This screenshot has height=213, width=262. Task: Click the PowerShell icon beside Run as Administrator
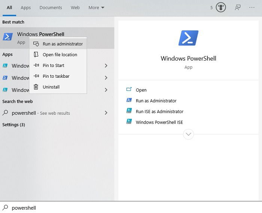129,100
